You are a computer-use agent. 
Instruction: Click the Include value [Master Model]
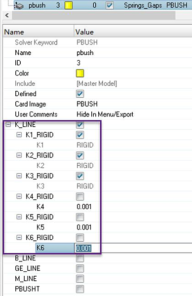97,83
